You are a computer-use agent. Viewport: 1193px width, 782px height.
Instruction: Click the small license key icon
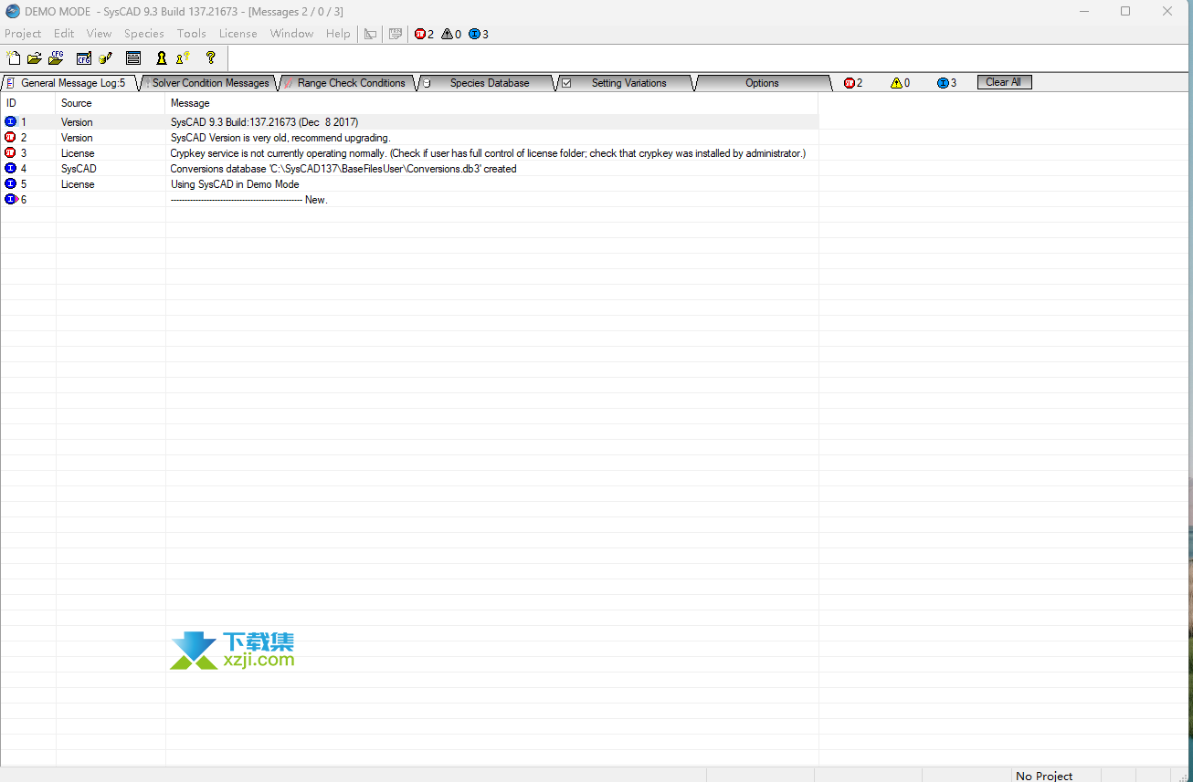tap(183, 57)
